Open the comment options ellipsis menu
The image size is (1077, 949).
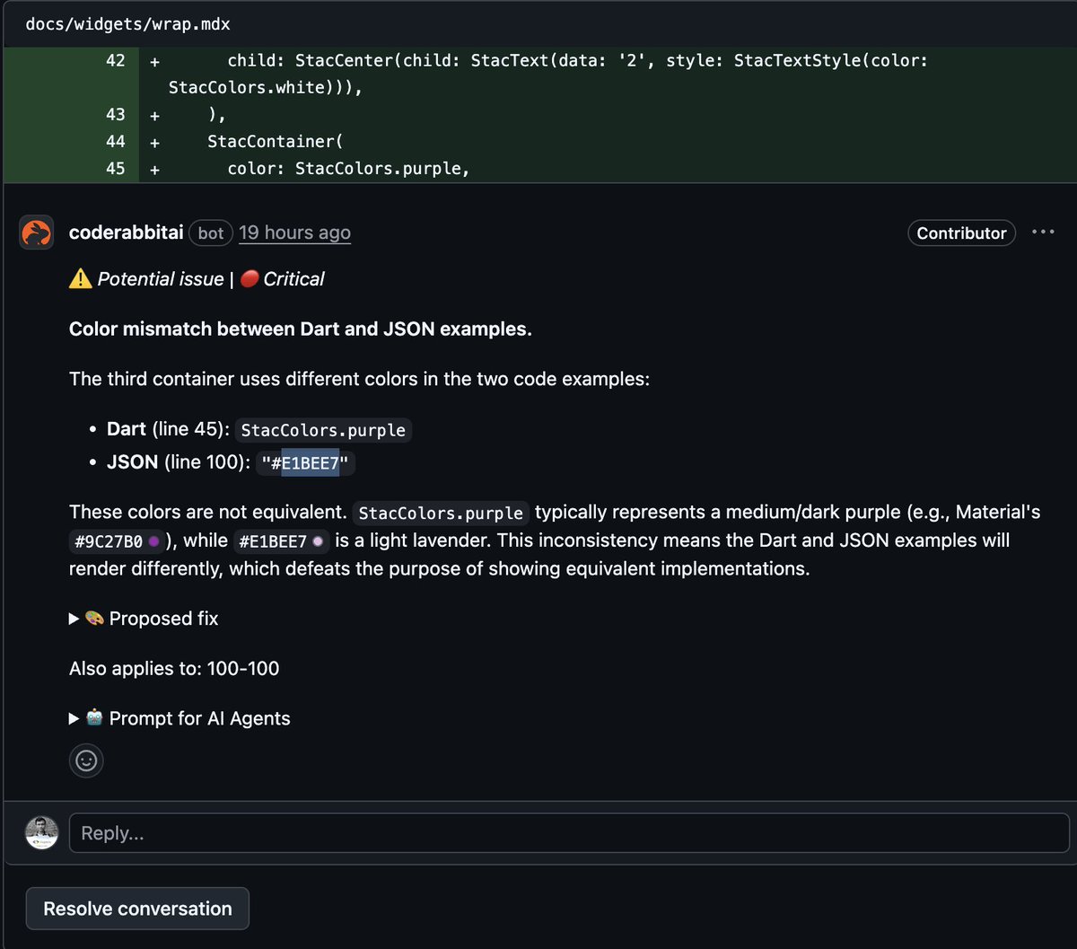[x=1043, y=232]
